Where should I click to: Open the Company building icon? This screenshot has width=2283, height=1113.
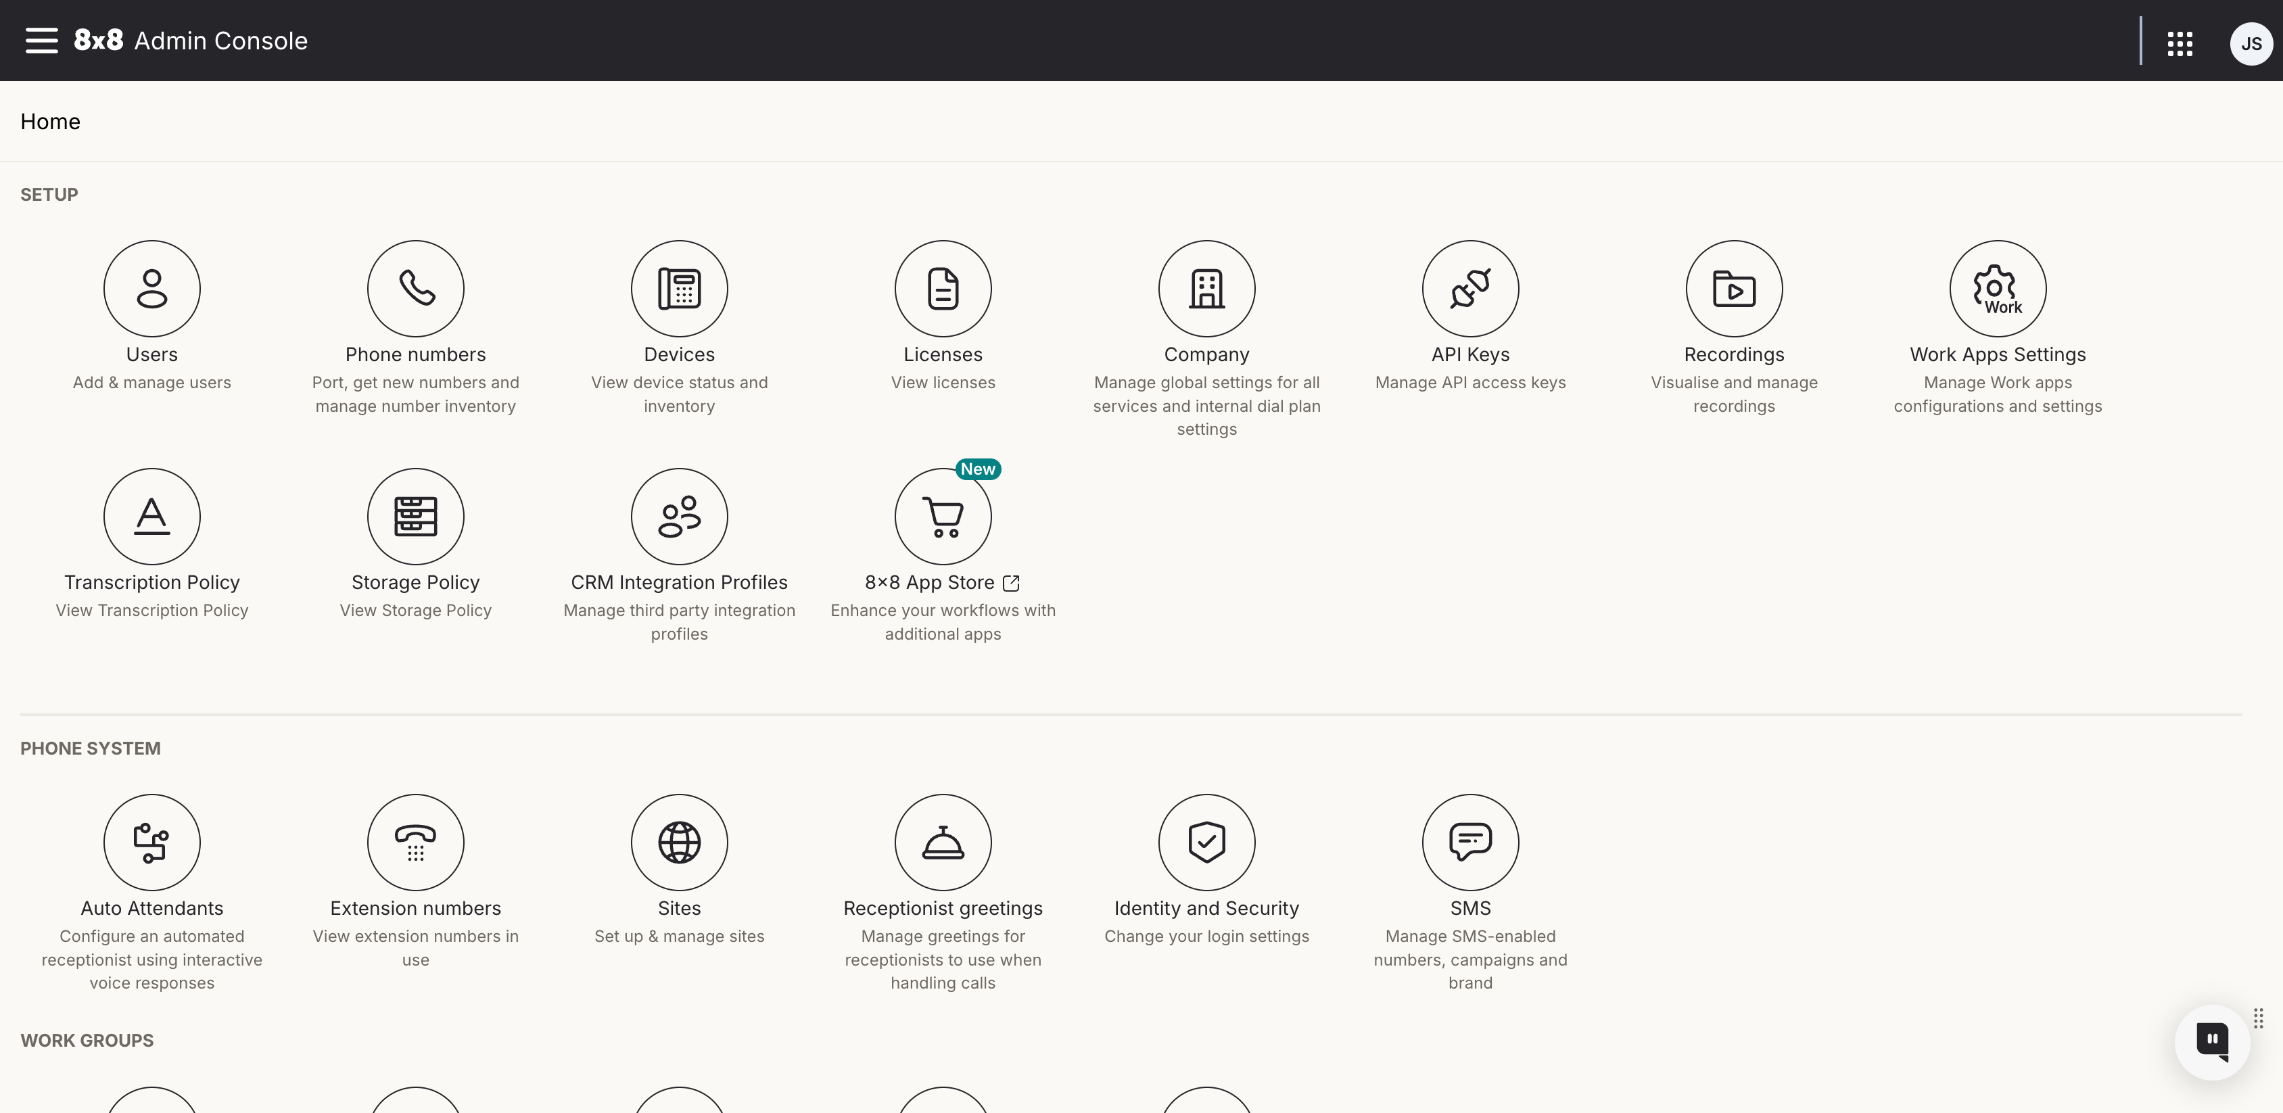click(1206, 289)
